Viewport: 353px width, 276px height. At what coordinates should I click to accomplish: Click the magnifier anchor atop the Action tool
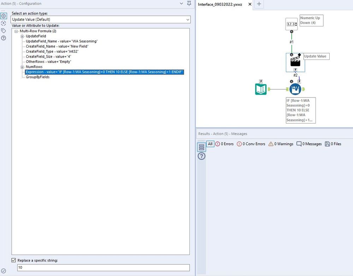[292, 55]
